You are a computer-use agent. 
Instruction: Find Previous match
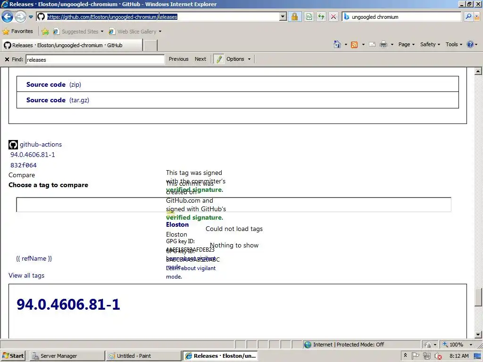(178, 59)
